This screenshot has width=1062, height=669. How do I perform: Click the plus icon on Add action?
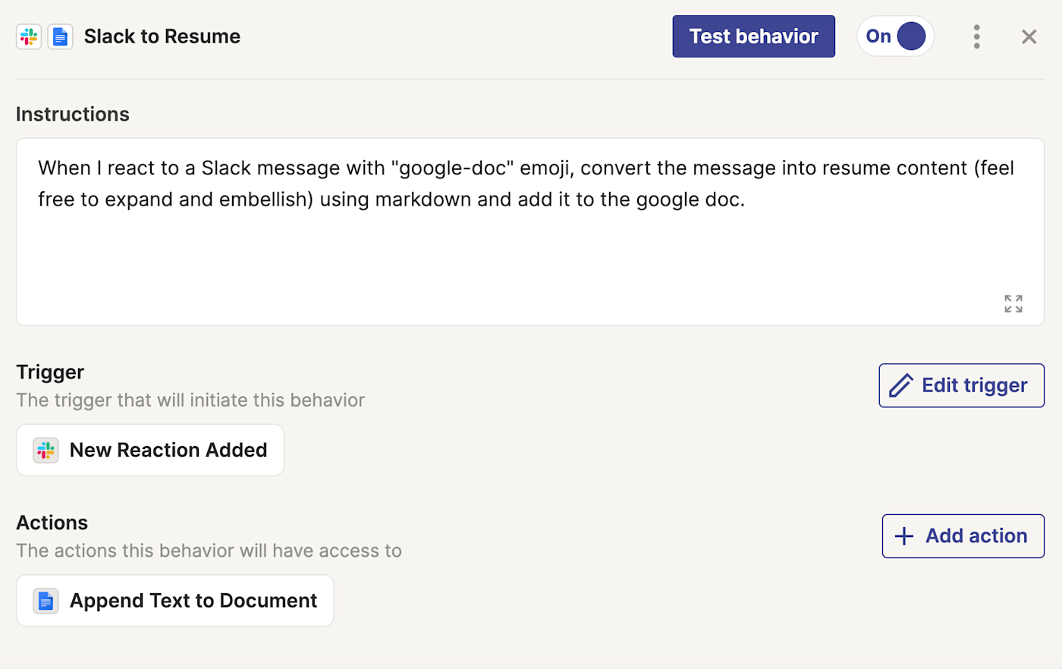[x=904, y=536]
